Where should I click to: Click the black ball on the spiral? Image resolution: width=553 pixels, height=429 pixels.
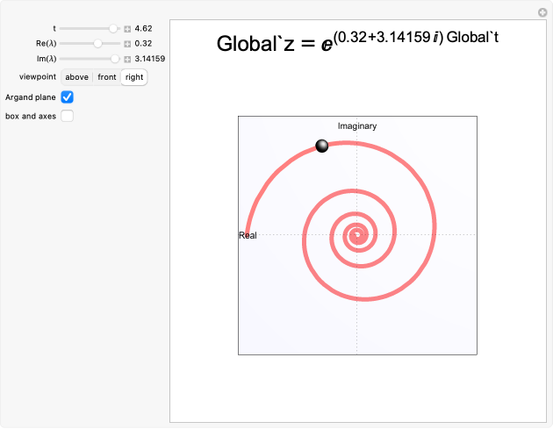point(322,146)
